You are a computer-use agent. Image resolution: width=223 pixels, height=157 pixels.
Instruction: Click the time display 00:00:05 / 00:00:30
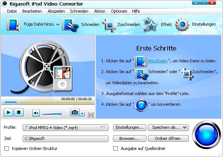tap(77, 99)
